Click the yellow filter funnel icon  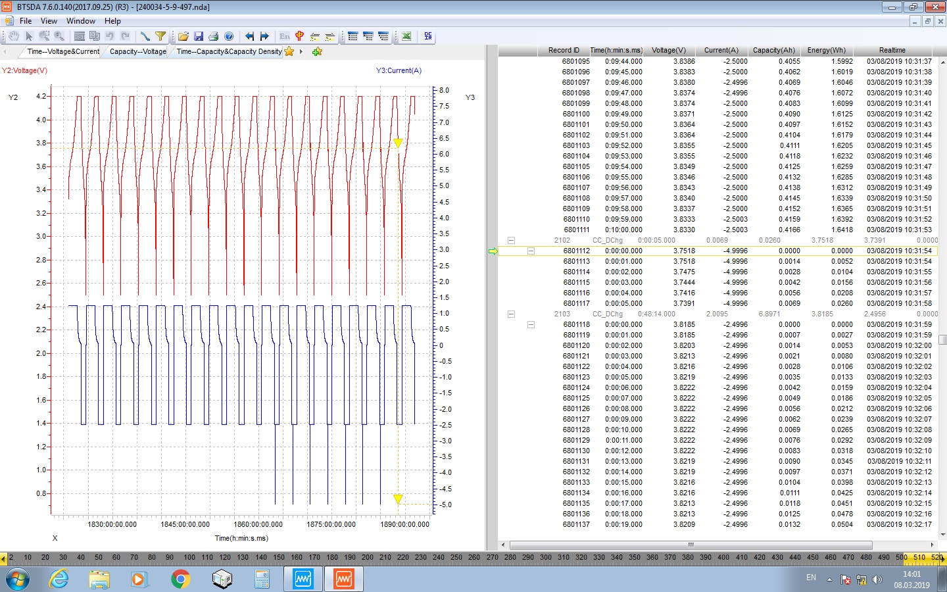click(x=160, y=36)
